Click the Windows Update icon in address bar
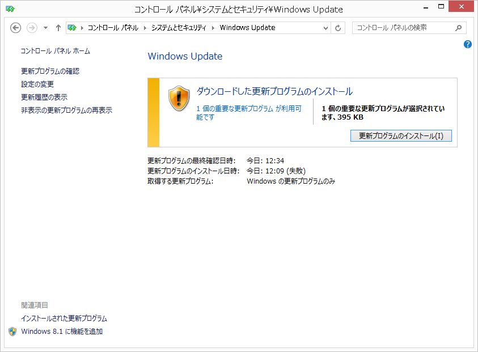The image size is (478, 352). pos(72,28)
